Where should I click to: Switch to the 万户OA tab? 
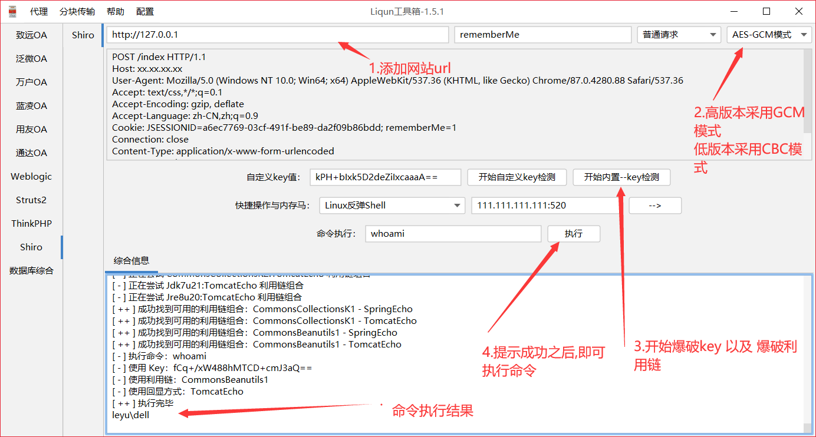click(31, 82)
